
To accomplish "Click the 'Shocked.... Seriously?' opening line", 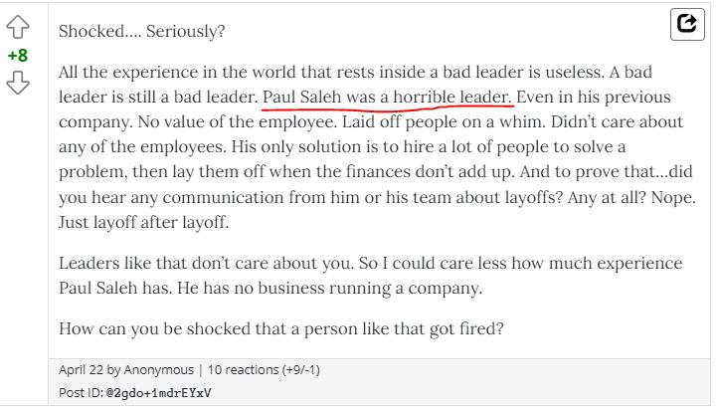I will coord(142,31).
